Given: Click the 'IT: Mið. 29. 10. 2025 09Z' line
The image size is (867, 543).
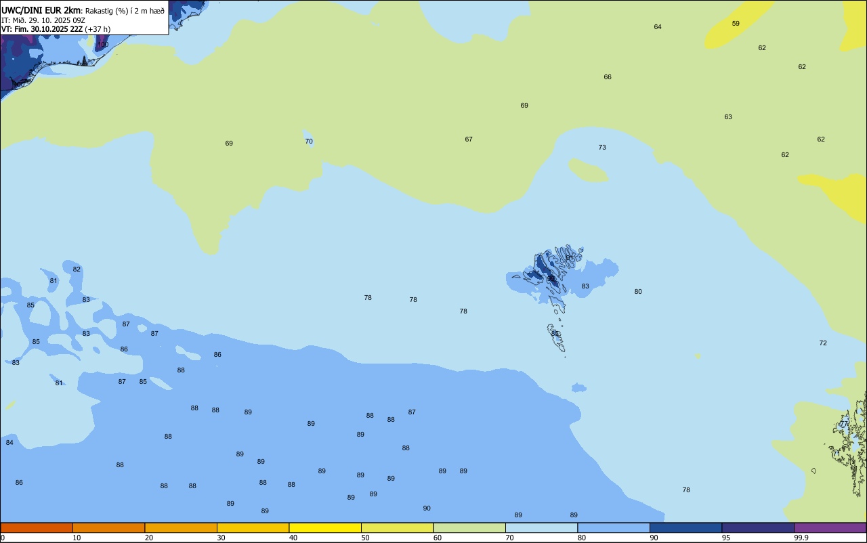Looking at the screenshot, I should 43,20.
